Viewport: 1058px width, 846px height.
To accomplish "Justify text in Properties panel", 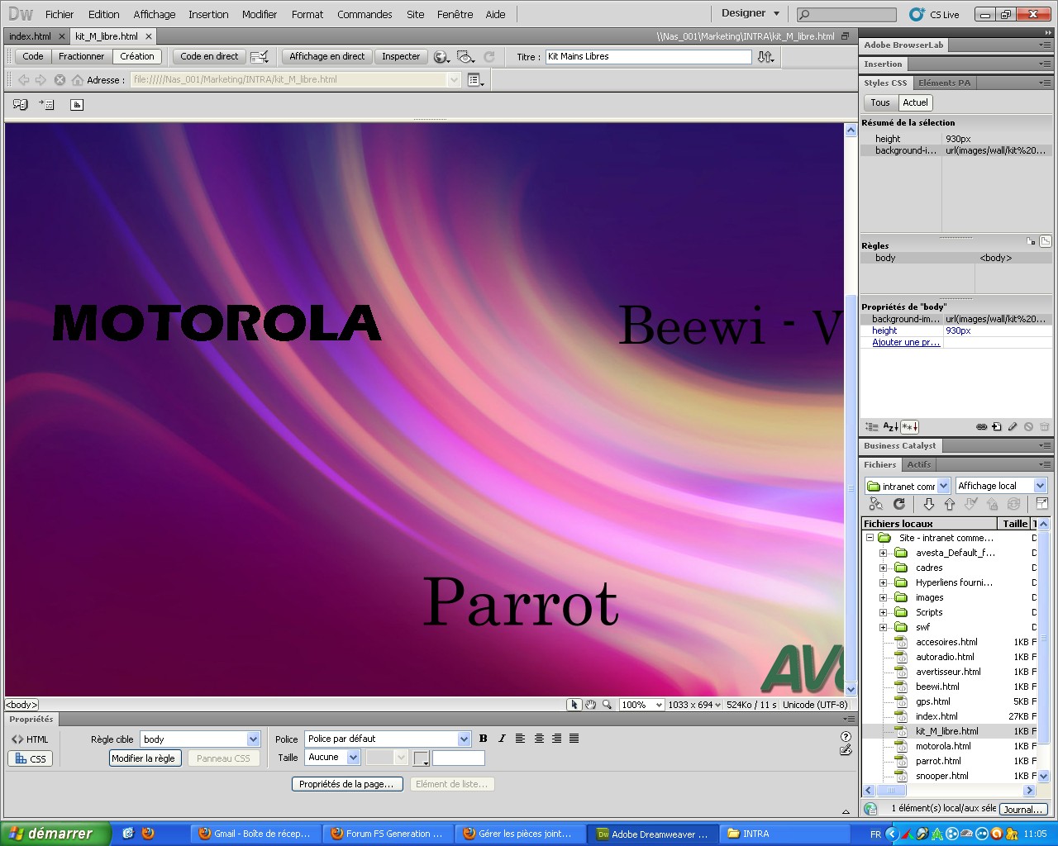I will click(x=574, y=739).
